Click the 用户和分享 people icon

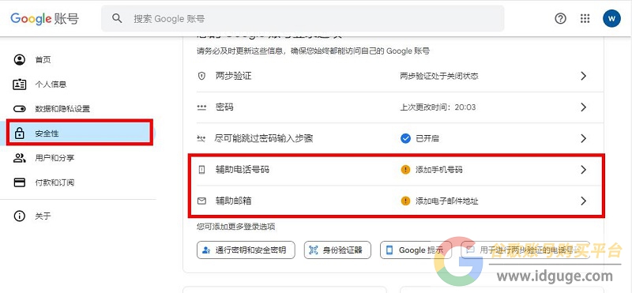(x=19, y=158)
